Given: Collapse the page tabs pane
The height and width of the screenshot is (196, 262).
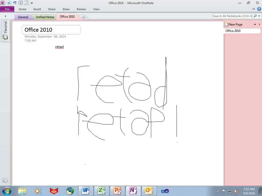Looking at the screenshot, I should tap(259, 24).
